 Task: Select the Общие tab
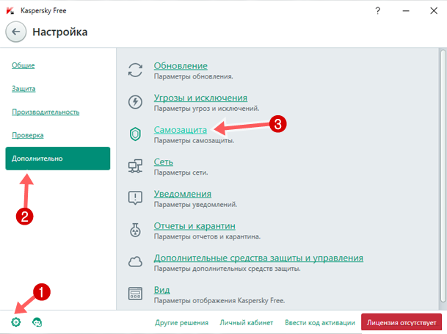pyautogui.click(x=23, y=65)
